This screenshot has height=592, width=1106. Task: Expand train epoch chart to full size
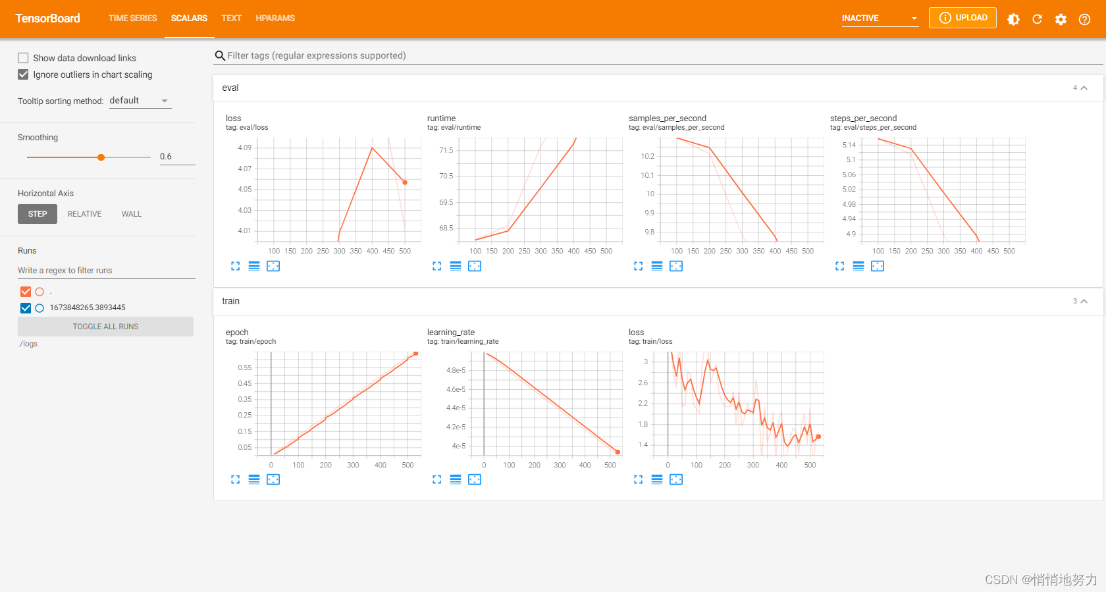[236, 479]
